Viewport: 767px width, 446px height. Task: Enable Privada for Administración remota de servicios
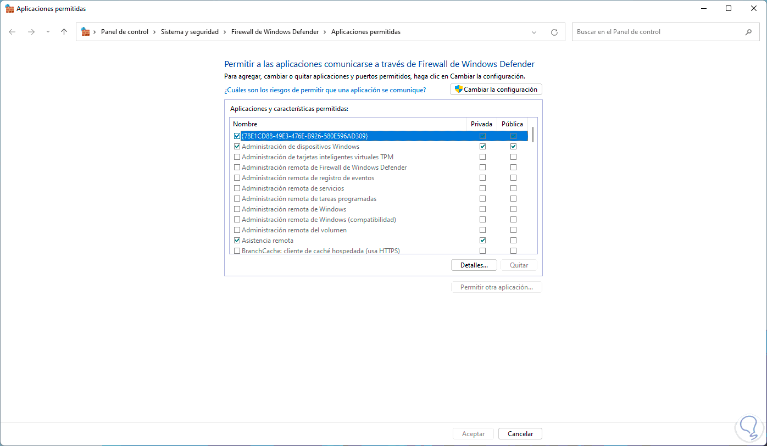482,188
